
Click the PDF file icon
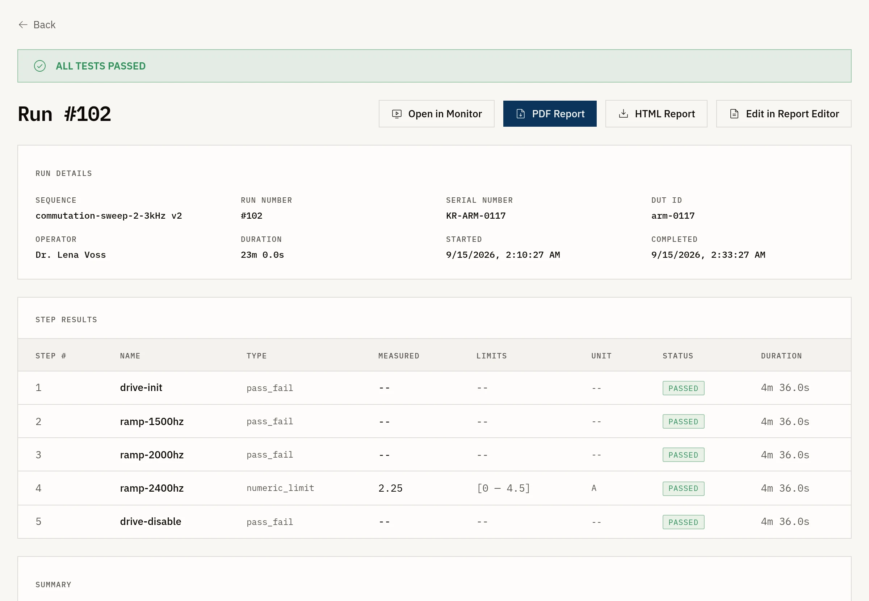pos(521,114)
